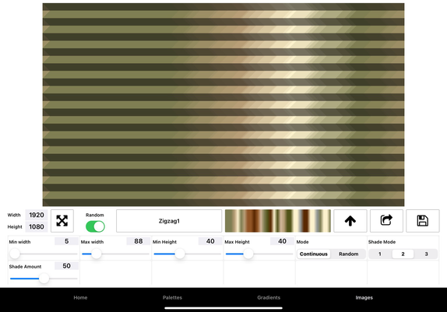The height and width of the screenshot is (312, 447).
Task: Click the Shade Amount slider knob
Action: [x=44, y=279]
